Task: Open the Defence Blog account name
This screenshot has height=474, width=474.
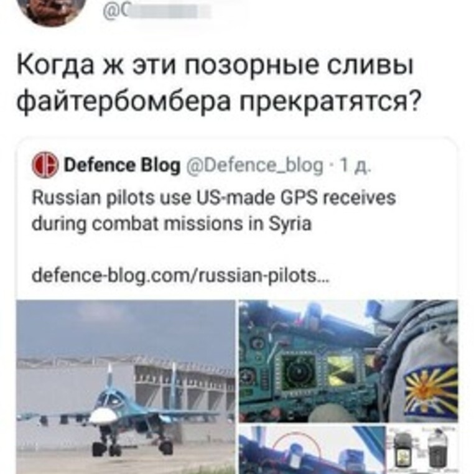Action: [x=122, y=165]
